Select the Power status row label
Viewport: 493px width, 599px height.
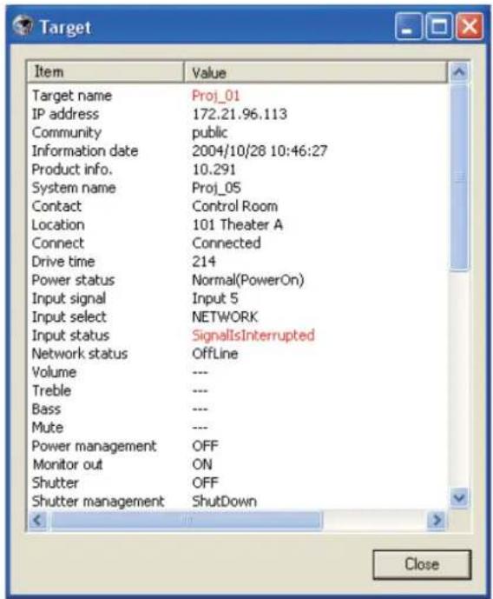[x=73, y=280]
